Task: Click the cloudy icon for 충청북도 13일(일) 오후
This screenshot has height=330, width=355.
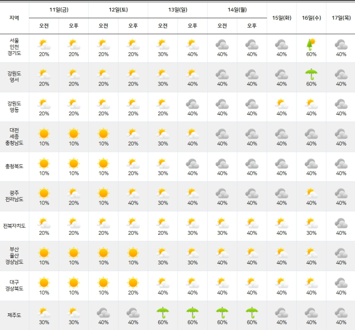Action: 193,163
